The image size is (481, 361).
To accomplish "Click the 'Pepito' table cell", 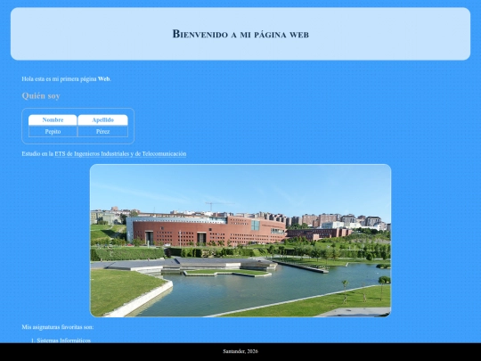I will point(53,132).
